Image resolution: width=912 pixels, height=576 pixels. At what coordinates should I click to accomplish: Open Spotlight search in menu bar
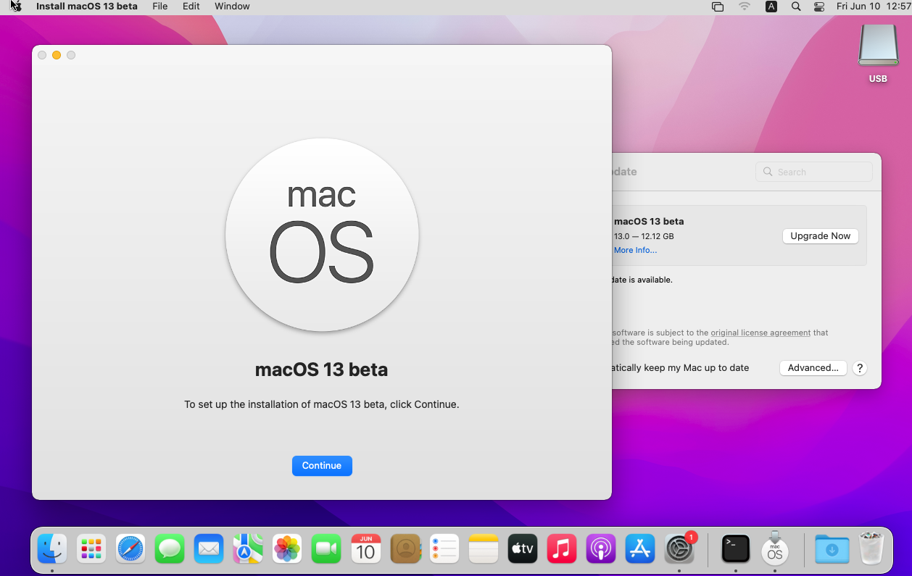point(796,7)
